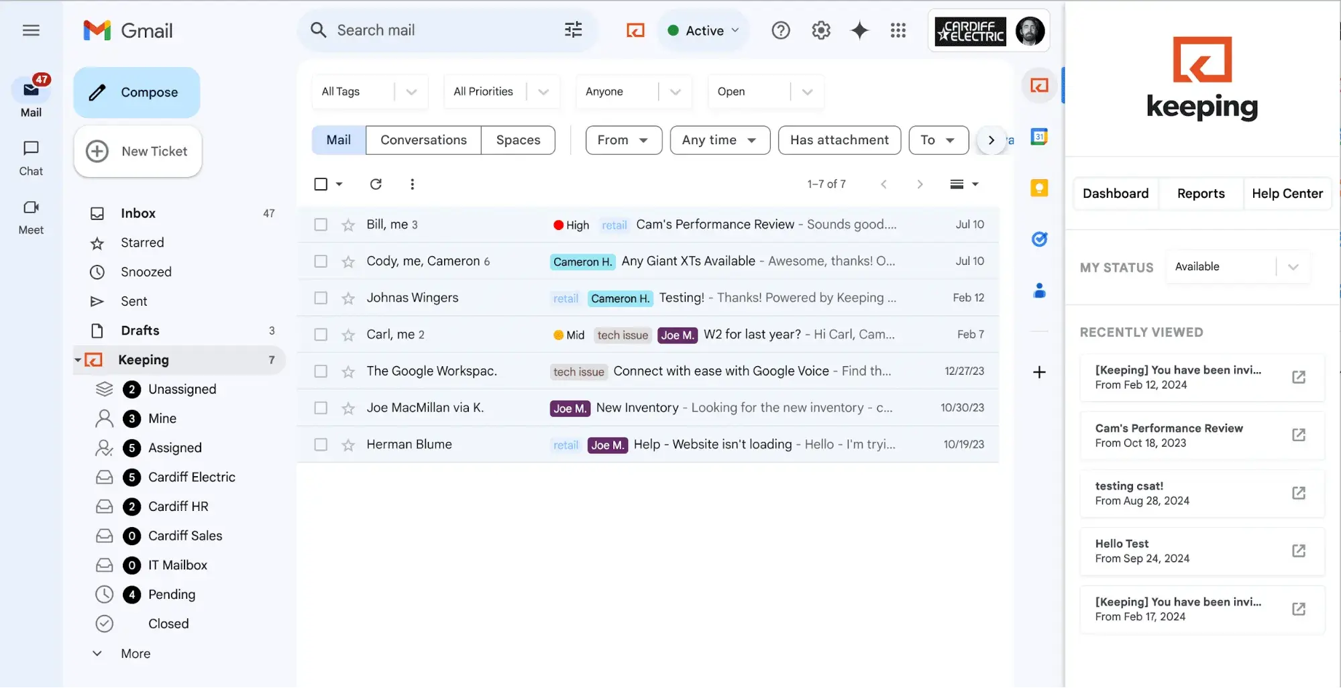Open the Reports tab in Keeping
The width and height of the screenshot is (1341, 688).
(1201, 193)
